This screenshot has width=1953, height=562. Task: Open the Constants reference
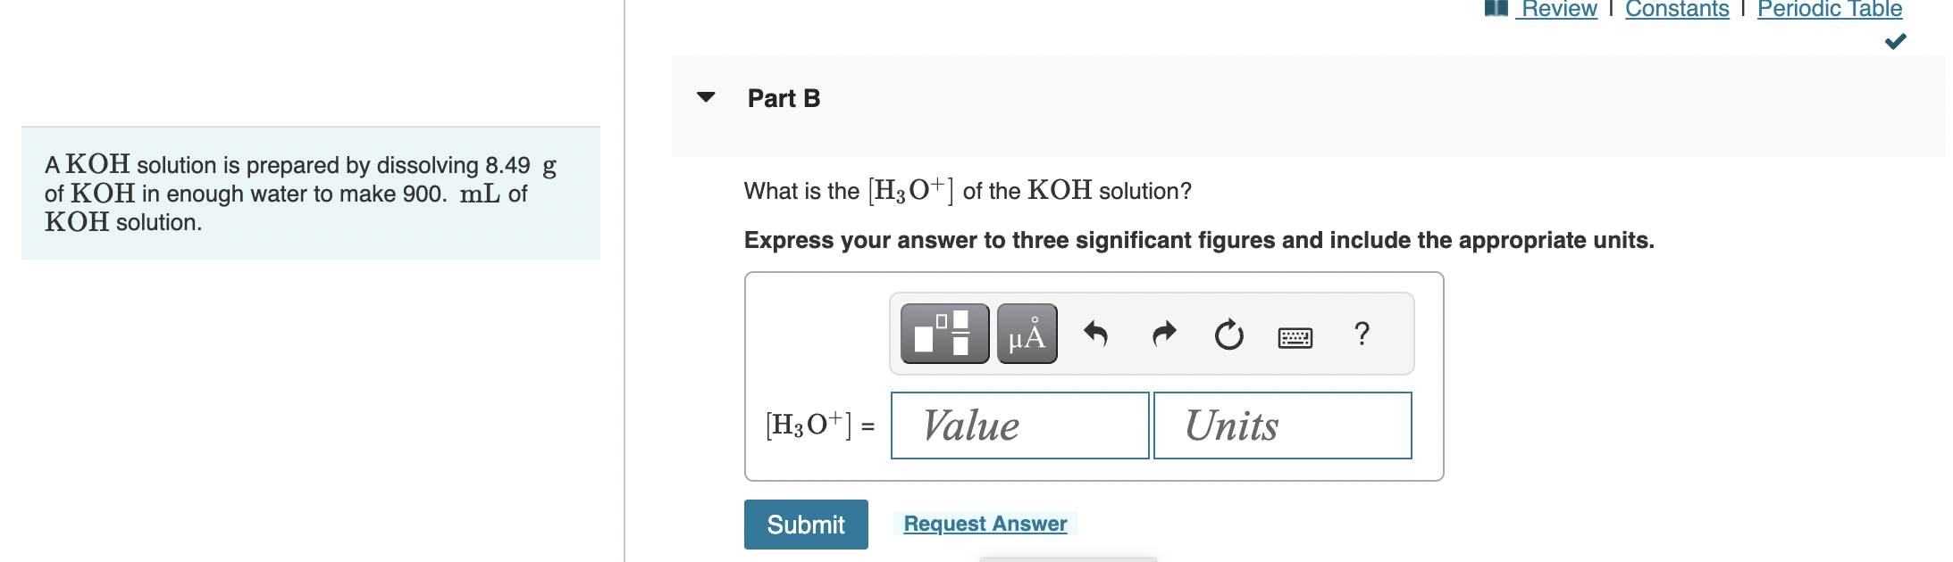pyautogui.click(x=1676, y=9)
